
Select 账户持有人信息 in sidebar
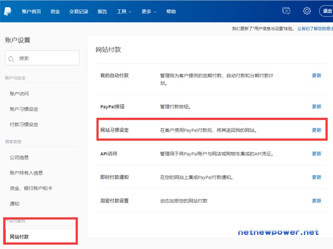click(26, 173)
